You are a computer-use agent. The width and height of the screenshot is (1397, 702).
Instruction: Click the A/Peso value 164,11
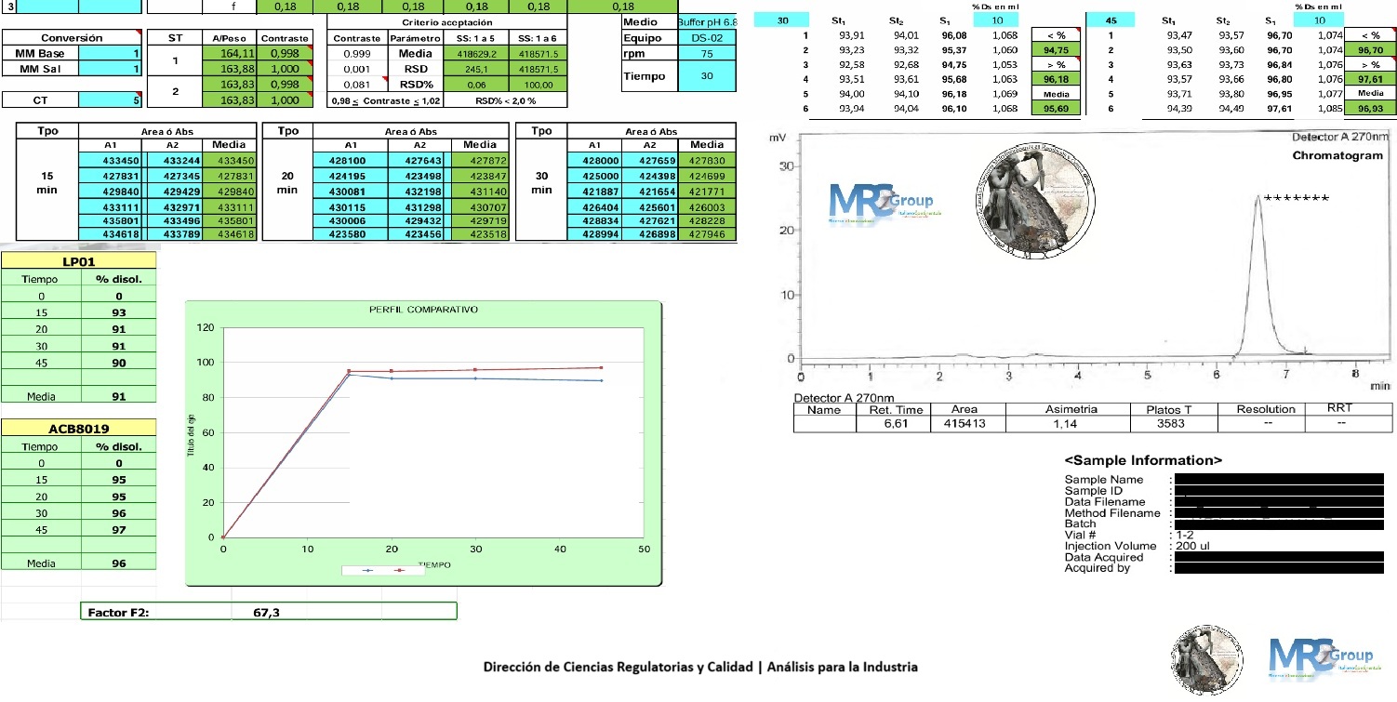230,54
